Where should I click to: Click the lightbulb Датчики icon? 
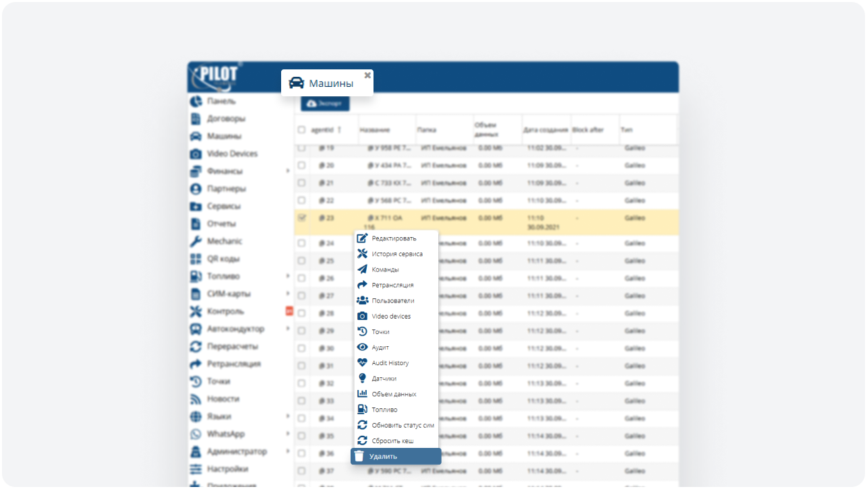362,379
